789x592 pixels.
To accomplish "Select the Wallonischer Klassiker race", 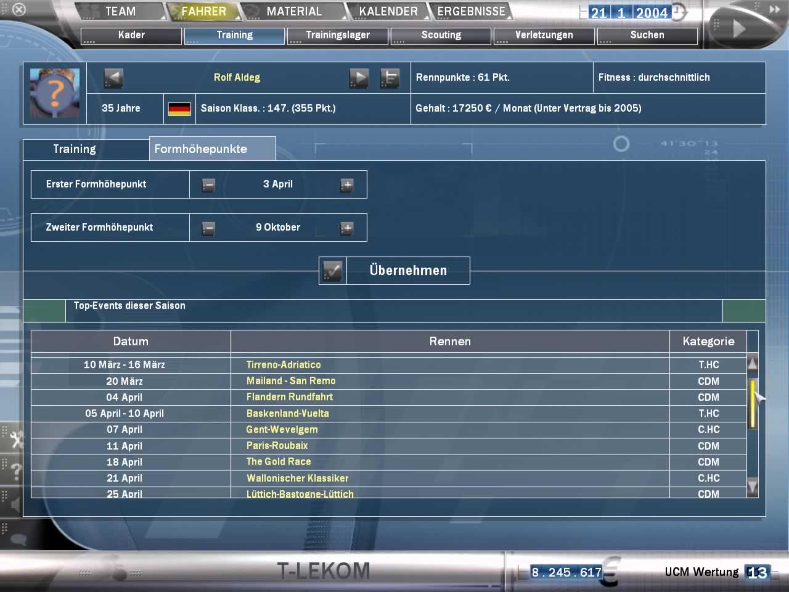I will [x=298, y=479].
